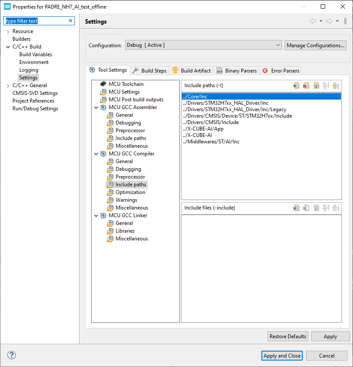The width and height of the screenshot is (353, 367).
Task: Click the MCU GCC Compiler tool icon
Action: 103,154
